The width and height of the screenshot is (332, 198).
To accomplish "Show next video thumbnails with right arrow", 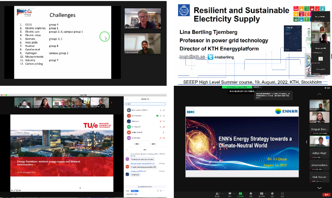I will tap(111, 103).
